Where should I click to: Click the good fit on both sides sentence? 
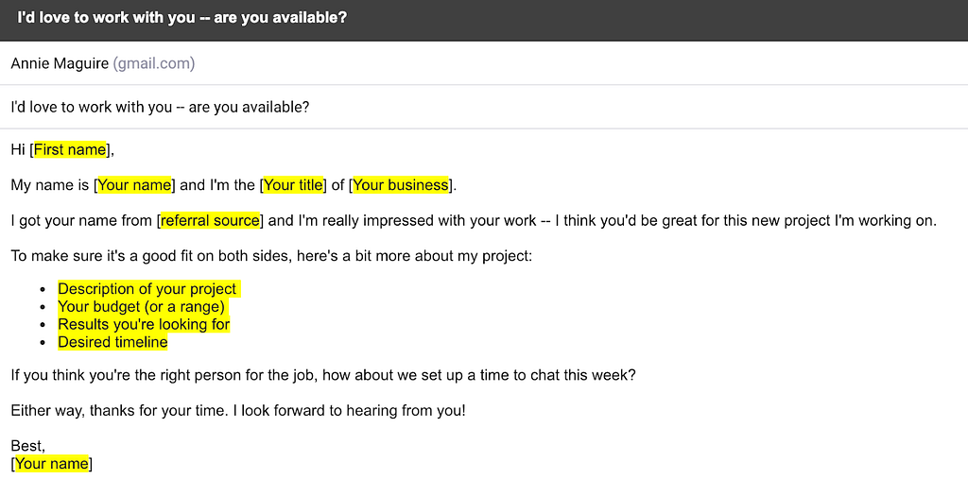pyautogui.click(x=271, y=255)
